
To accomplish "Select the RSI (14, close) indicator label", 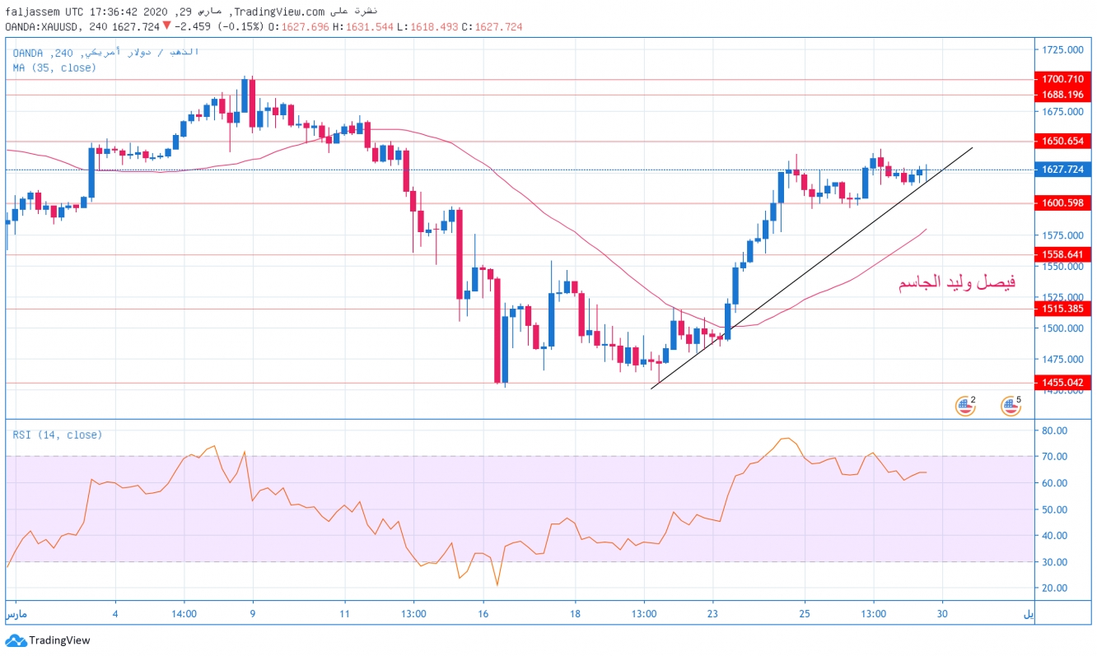I will pyautogui.click(x=58, y=435).
